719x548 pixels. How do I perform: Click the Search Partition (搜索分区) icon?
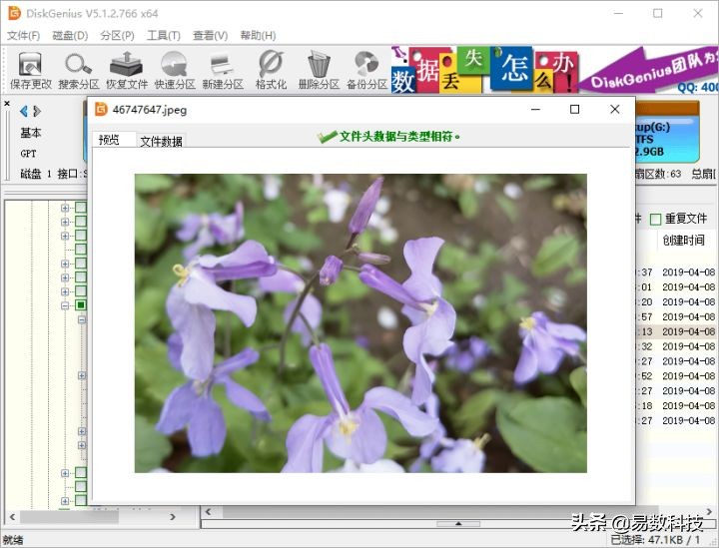78,70
